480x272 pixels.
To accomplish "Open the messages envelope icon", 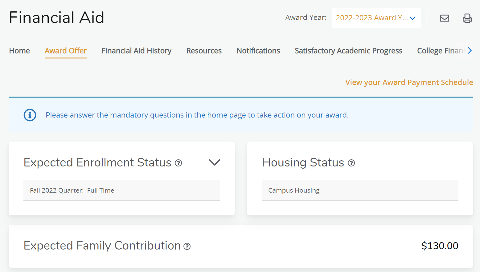I will (444, 18).
